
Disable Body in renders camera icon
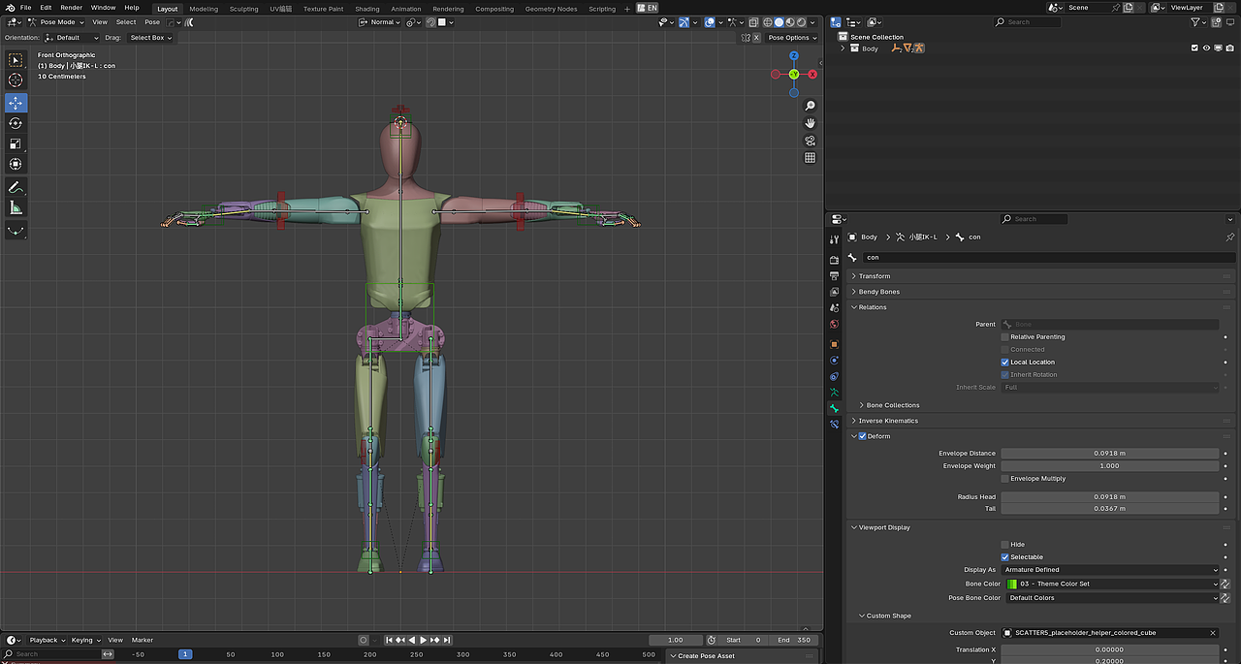click(x=1229, y=47)
